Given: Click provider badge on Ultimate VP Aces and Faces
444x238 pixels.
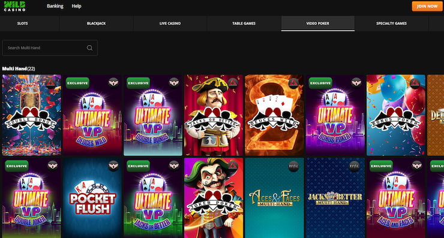Looking at the screenshot, I should (x=417, y=165).
